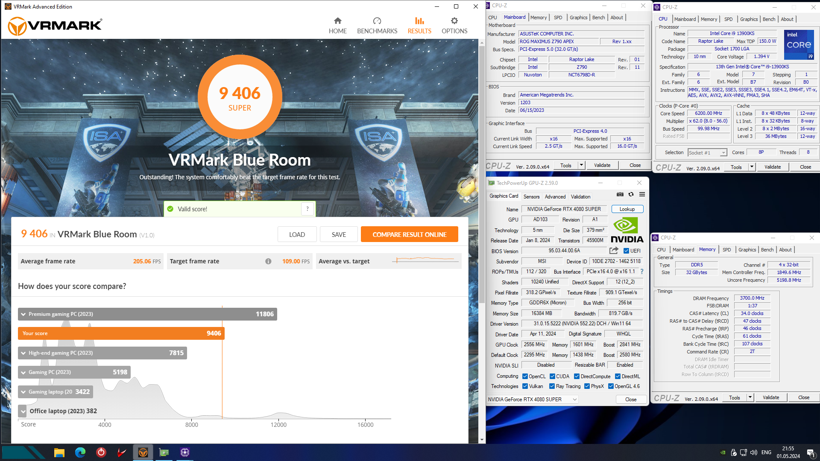Click the Bus Interface question mark in GPU-Z
This screenshot has width=820, height=461.
click(x=641, y=271)
